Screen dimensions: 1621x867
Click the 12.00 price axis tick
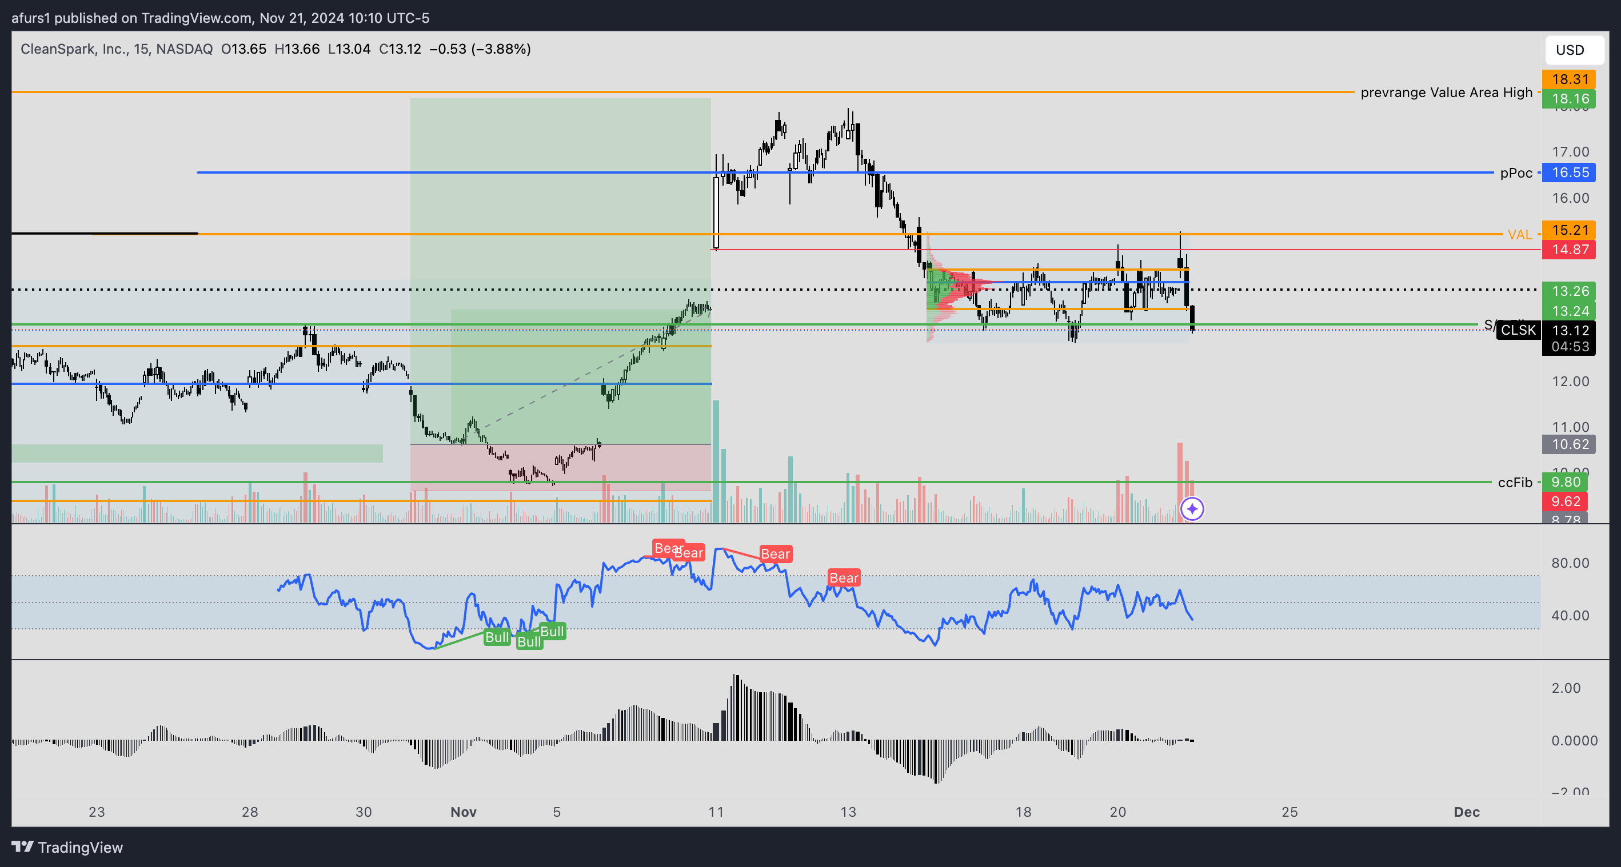pos(1570,382)
